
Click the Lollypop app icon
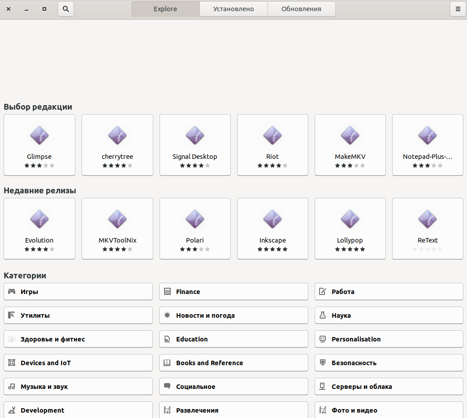click(x=350, y=219)
